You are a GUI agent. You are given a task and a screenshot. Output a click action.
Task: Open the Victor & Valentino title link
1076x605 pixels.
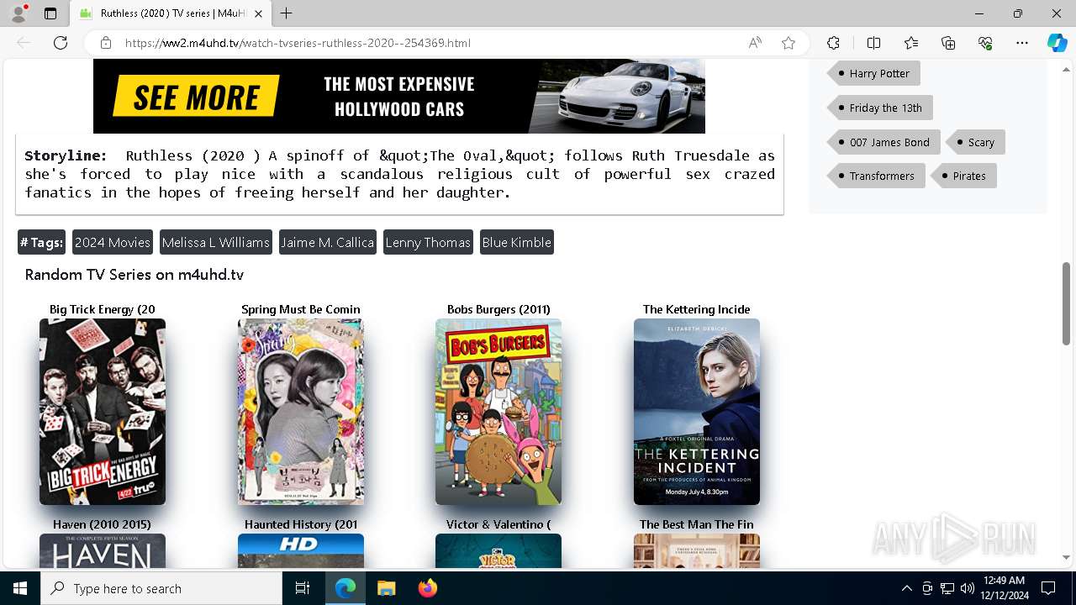point(498,524)
